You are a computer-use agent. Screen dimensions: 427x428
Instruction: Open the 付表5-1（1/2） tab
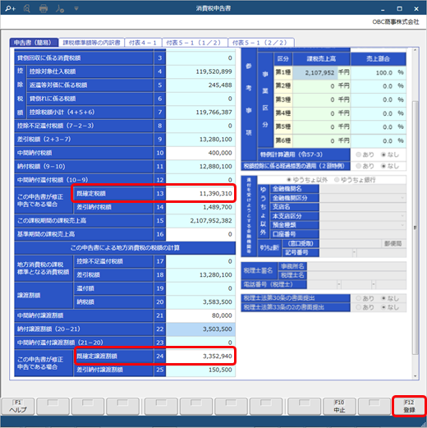click(195, 43)
